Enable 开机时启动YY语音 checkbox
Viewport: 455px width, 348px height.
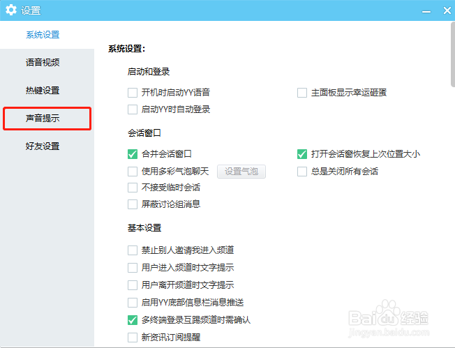click(x=133, y=93)
